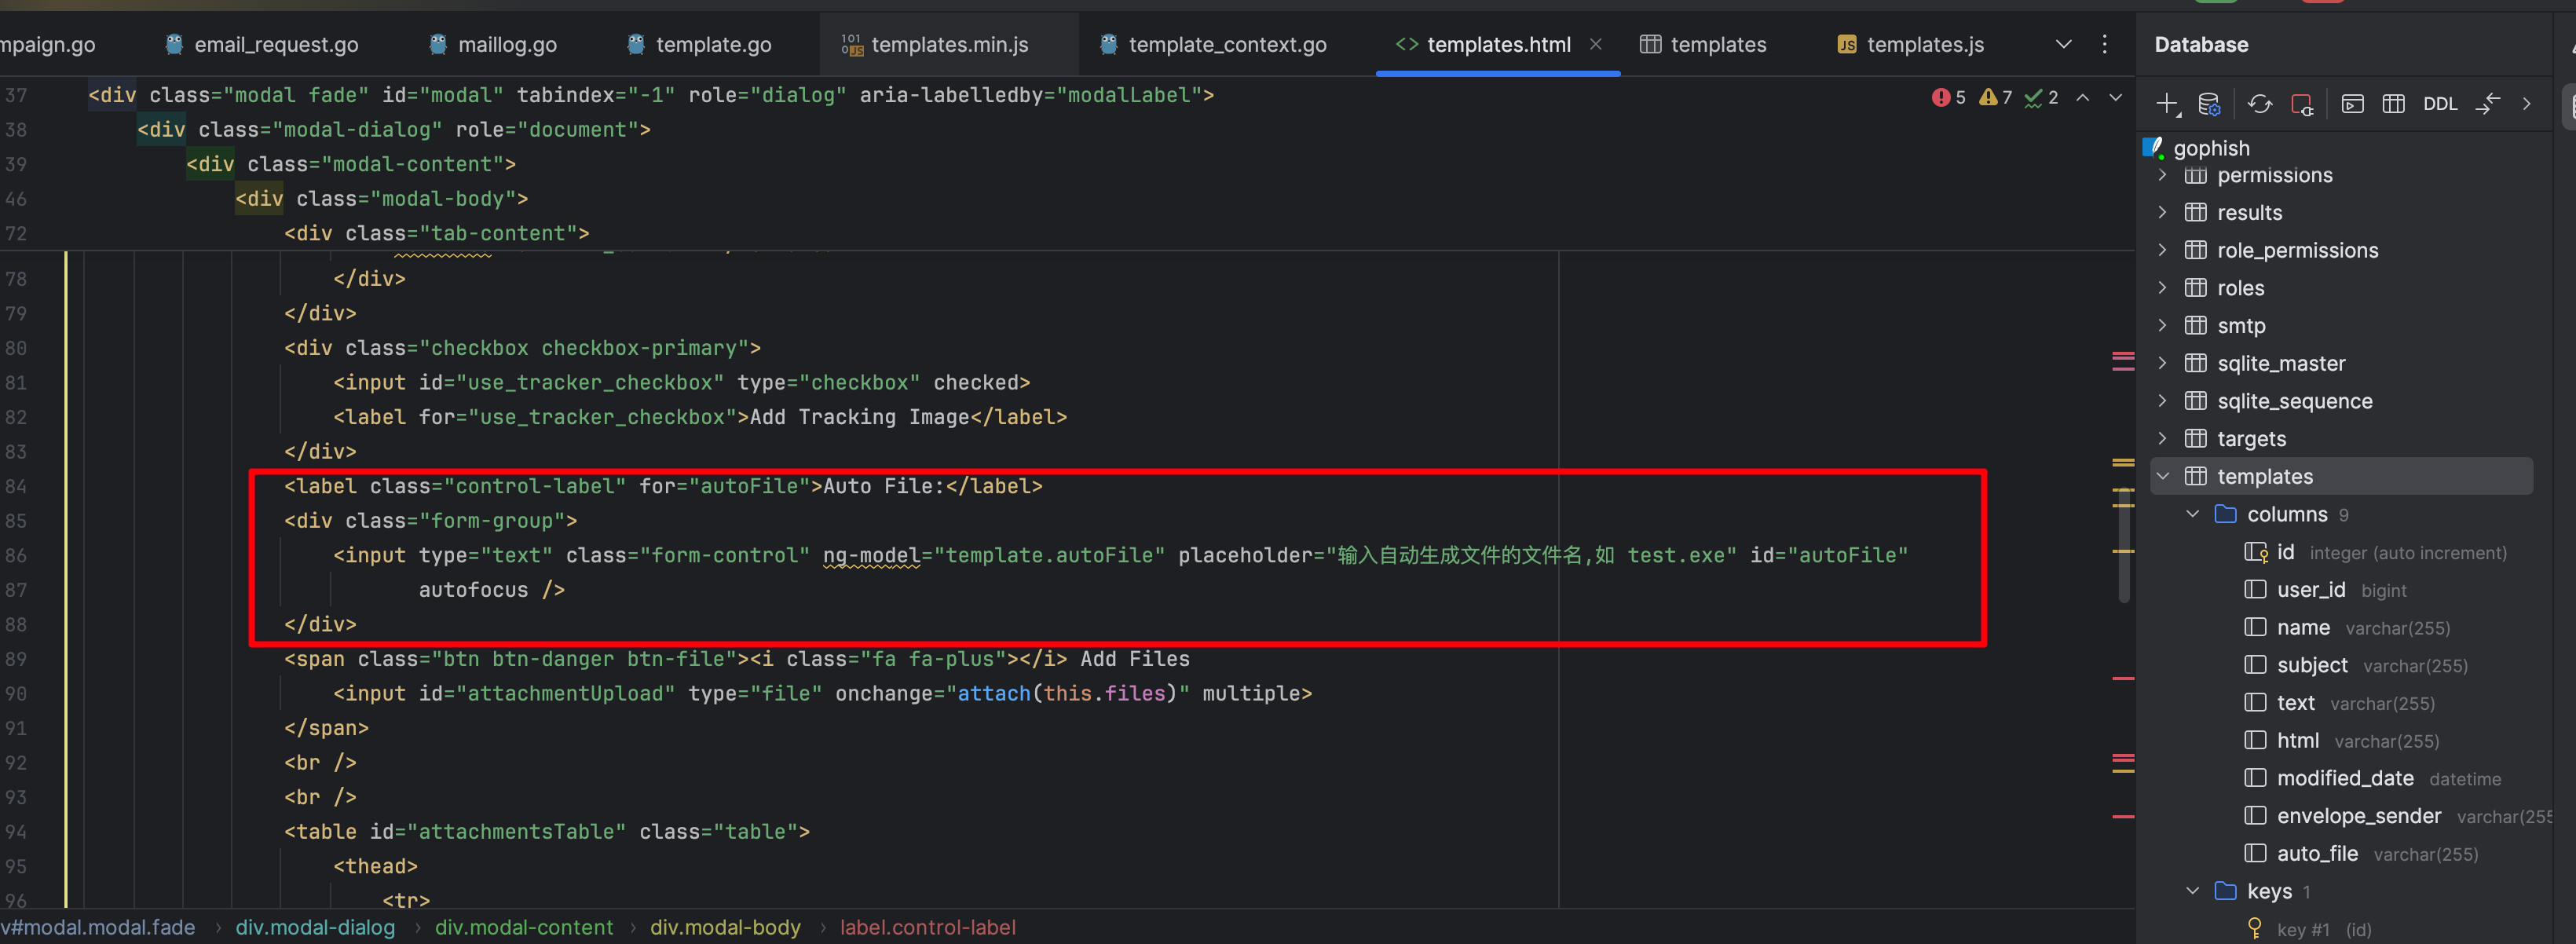This screenshot has height=944, width=2576.
Task: Click the warnings count indicator showing 7
Action: 1995,97
